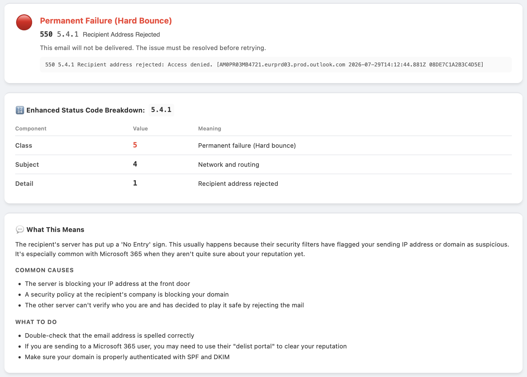
Task: Select the Permanent Failure (Hard Bounce) heading
Action: pyautogui.click(x=106, y=21)
